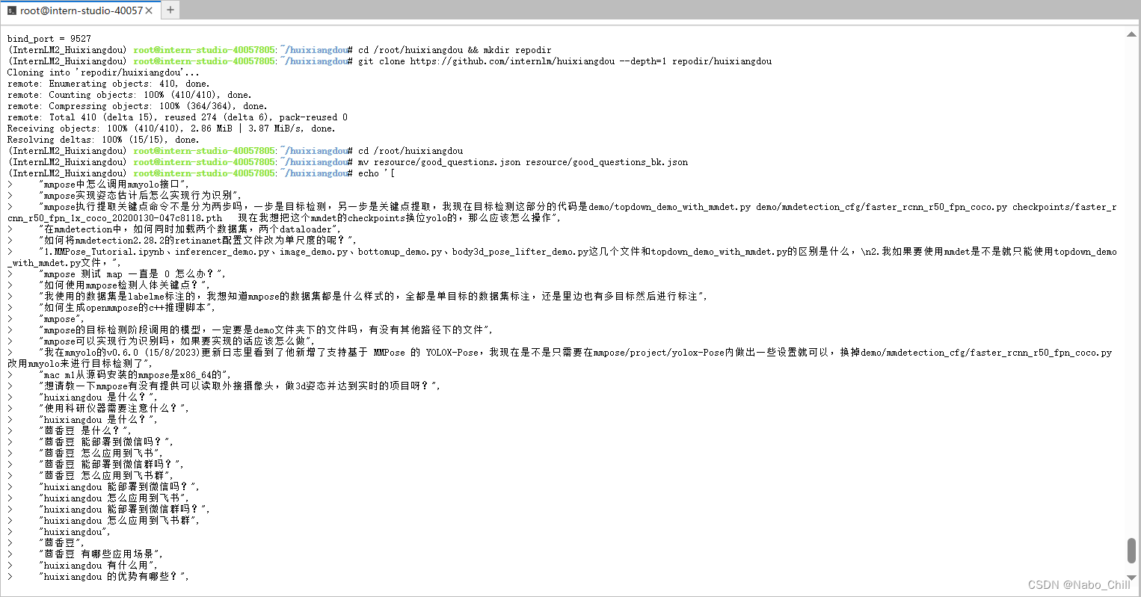The width and height of the screenshot is (1141, 597).
Task: Click 'remote: Counting objects: 100% (410/410)' line
Action: click(129, 95)
